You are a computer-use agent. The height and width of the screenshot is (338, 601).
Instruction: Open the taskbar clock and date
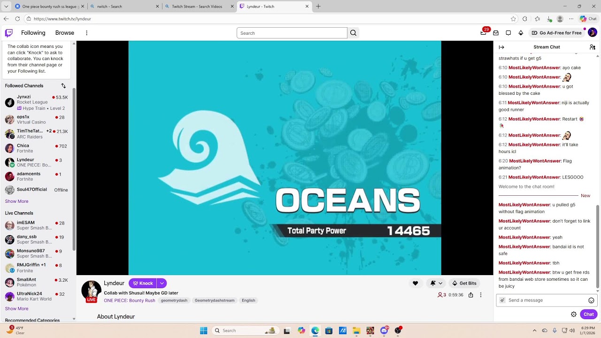click(588, 330)
